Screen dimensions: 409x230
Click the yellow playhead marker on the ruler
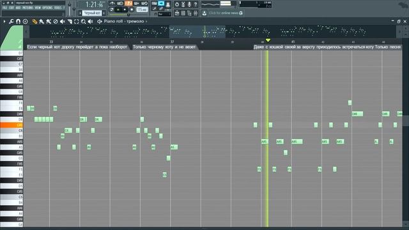pyautogui.click(x=268, y=40)
